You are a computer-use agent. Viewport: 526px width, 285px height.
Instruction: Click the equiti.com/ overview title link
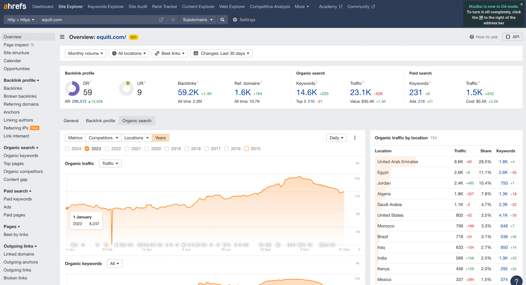111,37
